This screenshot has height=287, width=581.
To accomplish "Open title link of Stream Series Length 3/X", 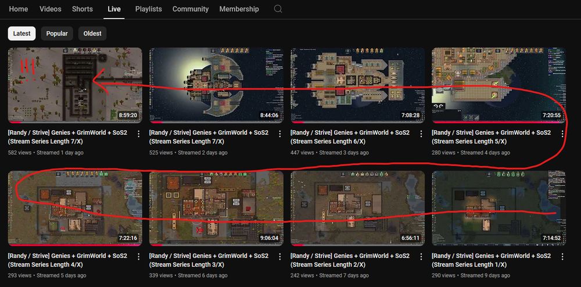I will (x=209, y=260).
